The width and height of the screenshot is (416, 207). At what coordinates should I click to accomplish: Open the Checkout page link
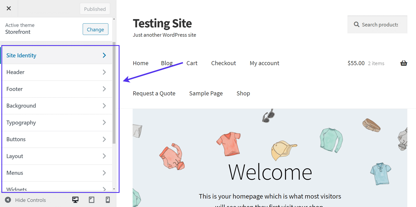tap(224, 63)
